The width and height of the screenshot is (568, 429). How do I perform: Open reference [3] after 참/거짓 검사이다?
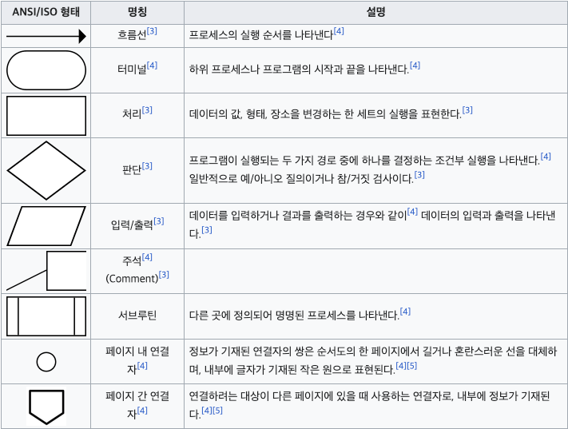click(419, 176)
